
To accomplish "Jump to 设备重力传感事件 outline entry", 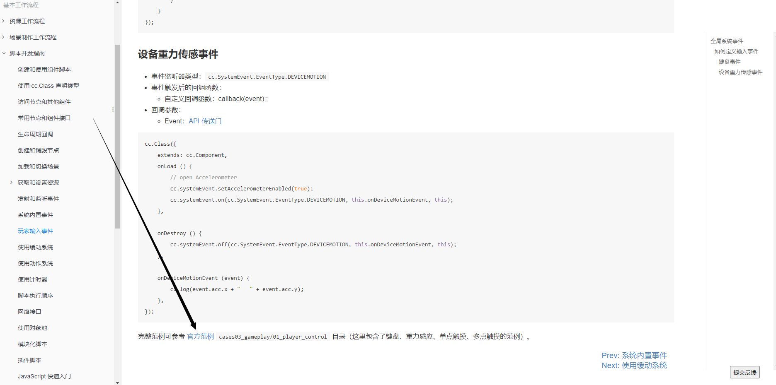I will 740,72.
